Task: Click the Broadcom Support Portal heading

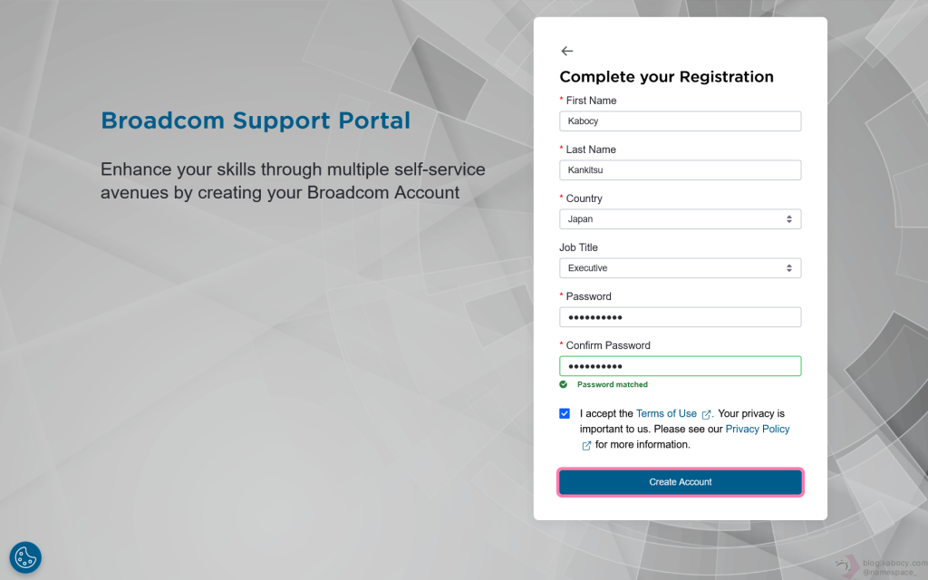Action: coord(256,121)
